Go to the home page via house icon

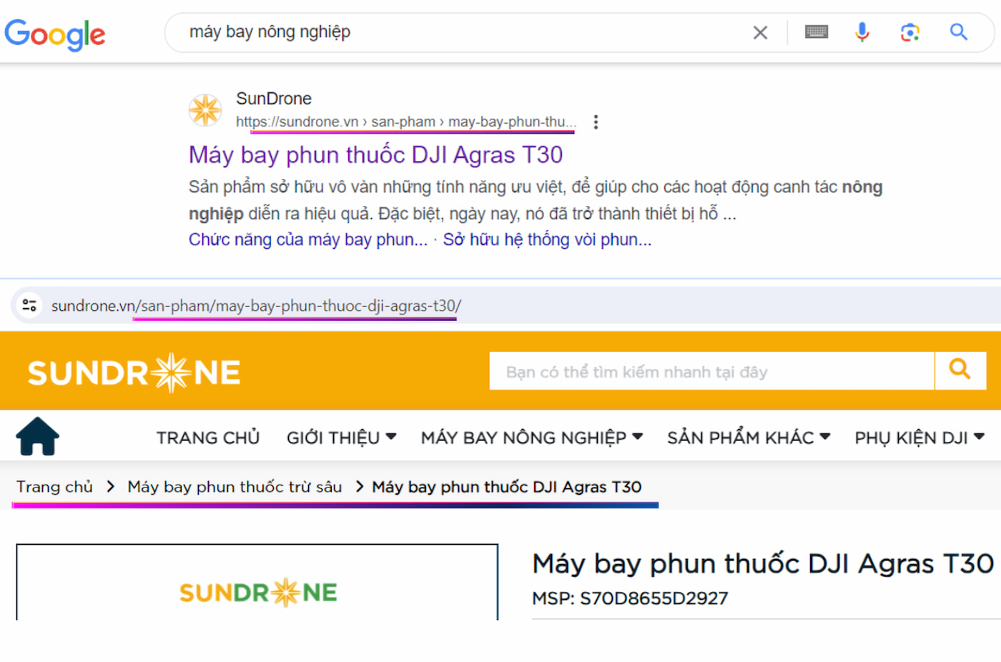pos(38,436)
